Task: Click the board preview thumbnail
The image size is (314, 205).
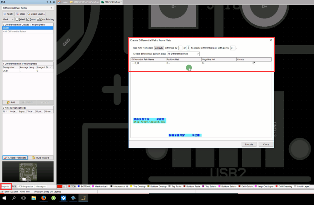Action: pyautogui.click(x=28, y=172)
